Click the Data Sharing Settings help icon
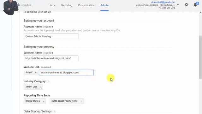Viewport: 202px width, 114px height. pos(54,111)
